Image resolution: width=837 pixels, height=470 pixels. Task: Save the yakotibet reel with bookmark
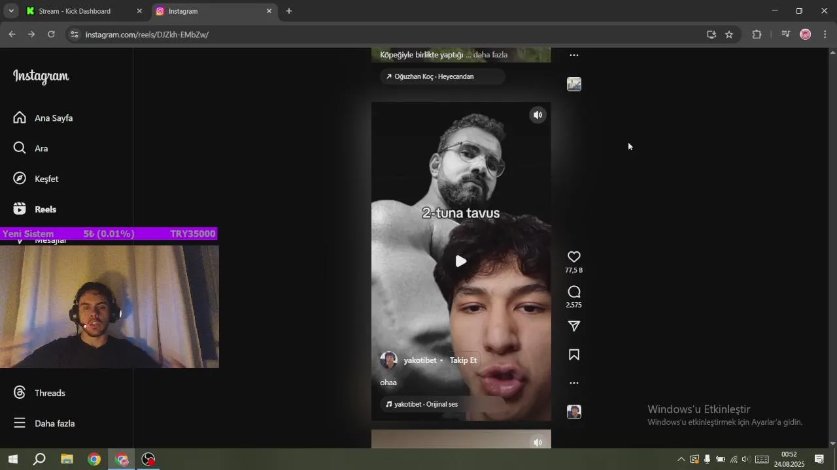pyautogui.click(x=574, y=355)
